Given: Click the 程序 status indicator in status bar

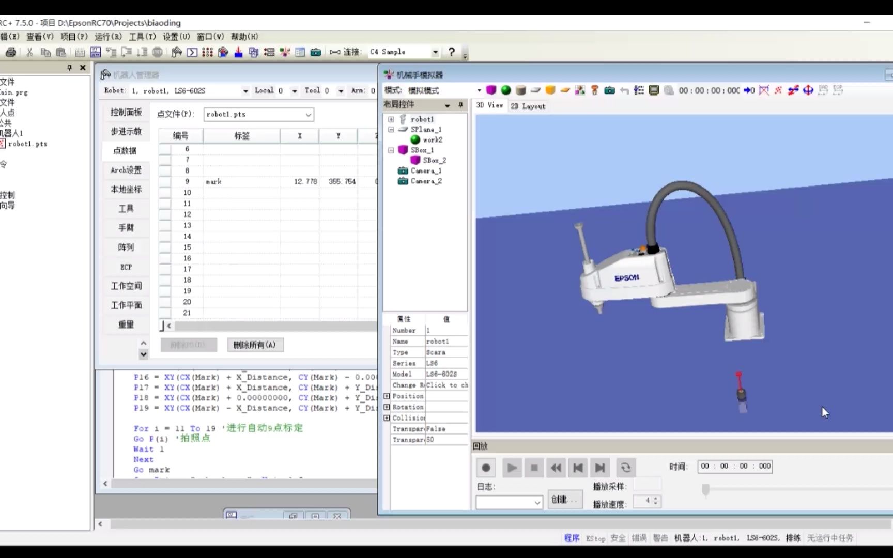Looking at the screenshot, I should 572,538.
